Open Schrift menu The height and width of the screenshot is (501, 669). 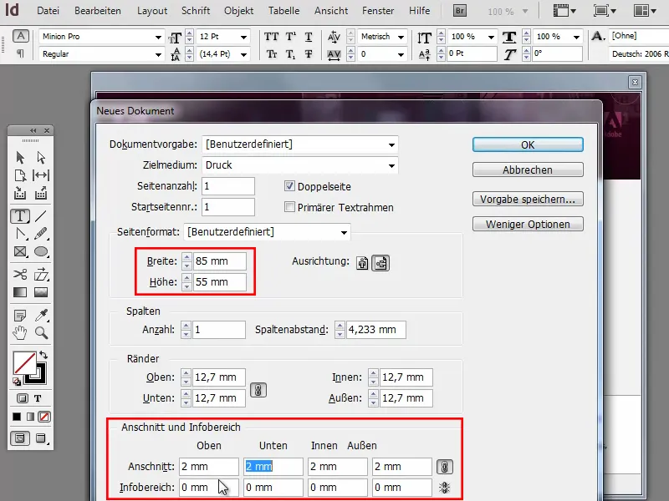coord(196,11)
